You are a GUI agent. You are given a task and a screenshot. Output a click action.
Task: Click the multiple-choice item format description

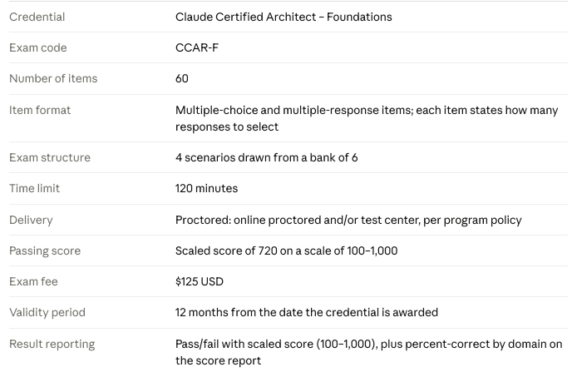pyautogui.click(x=367, y=118)
